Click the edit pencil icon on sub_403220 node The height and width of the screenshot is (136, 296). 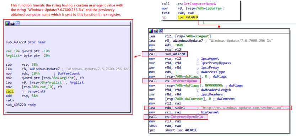[12, 23]
